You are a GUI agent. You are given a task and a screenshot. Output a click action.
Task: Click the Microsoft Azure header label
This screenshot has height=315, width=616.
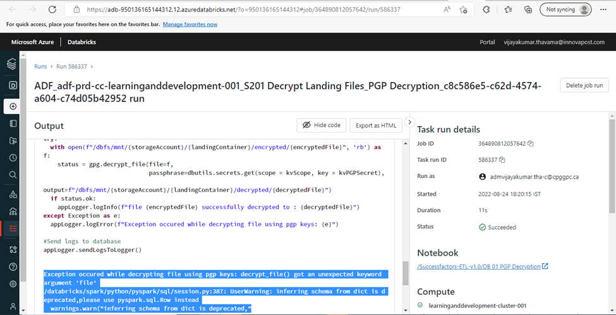[x=33, y=42]
